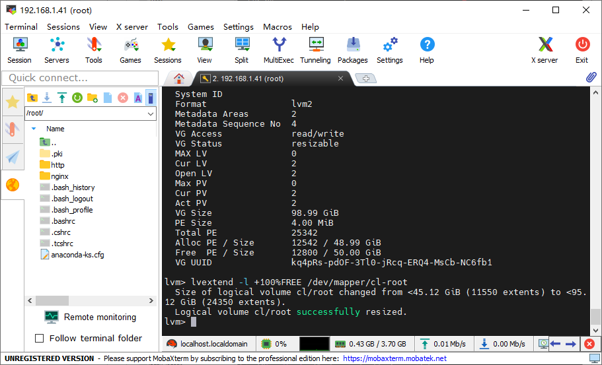Delete selected file with the red X icon
Image resolution: width=602 pixels, height=365 pixels.
click(122, 98)
